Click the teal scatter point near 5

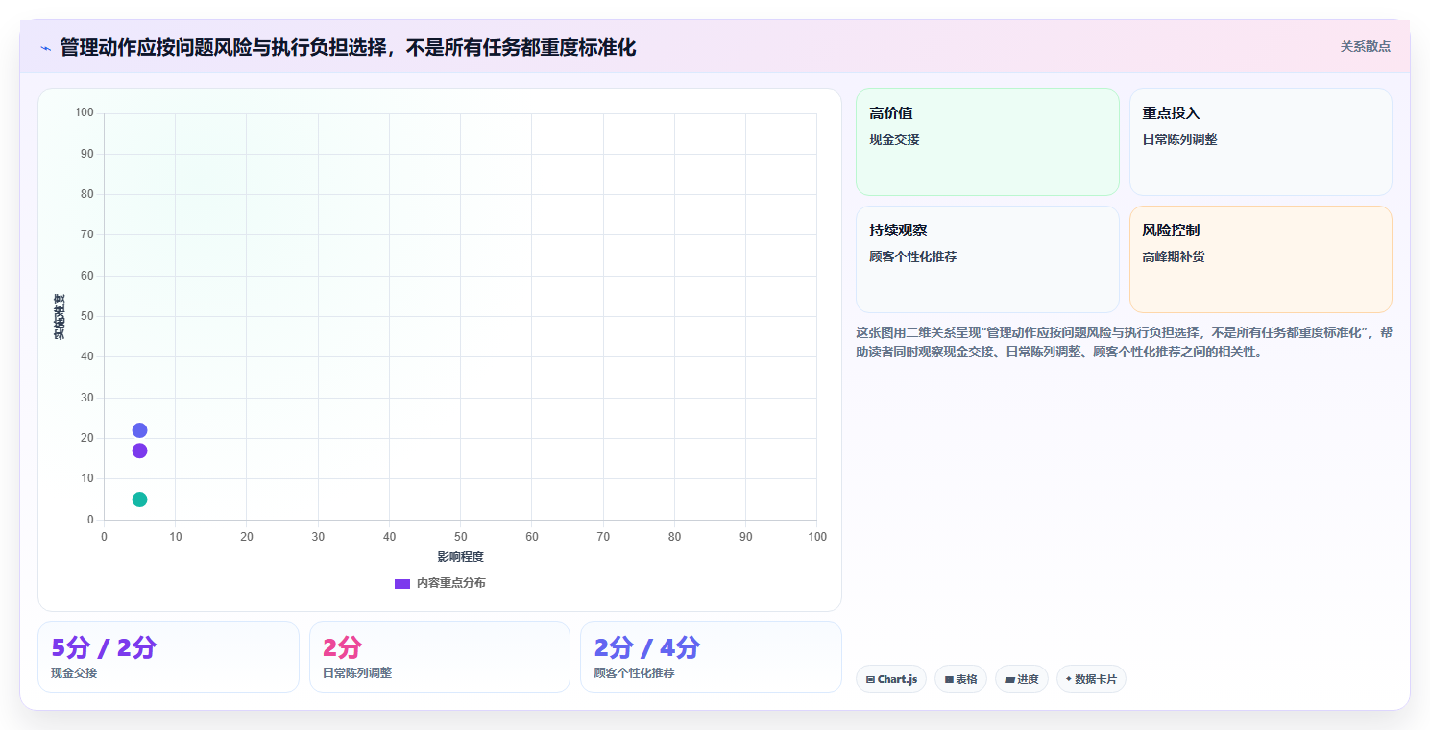(x=139, y=499)
